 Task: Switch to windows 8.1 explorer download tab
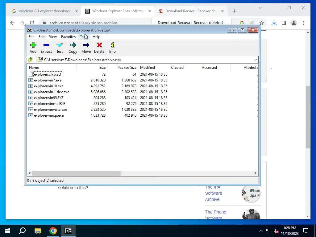44,11
